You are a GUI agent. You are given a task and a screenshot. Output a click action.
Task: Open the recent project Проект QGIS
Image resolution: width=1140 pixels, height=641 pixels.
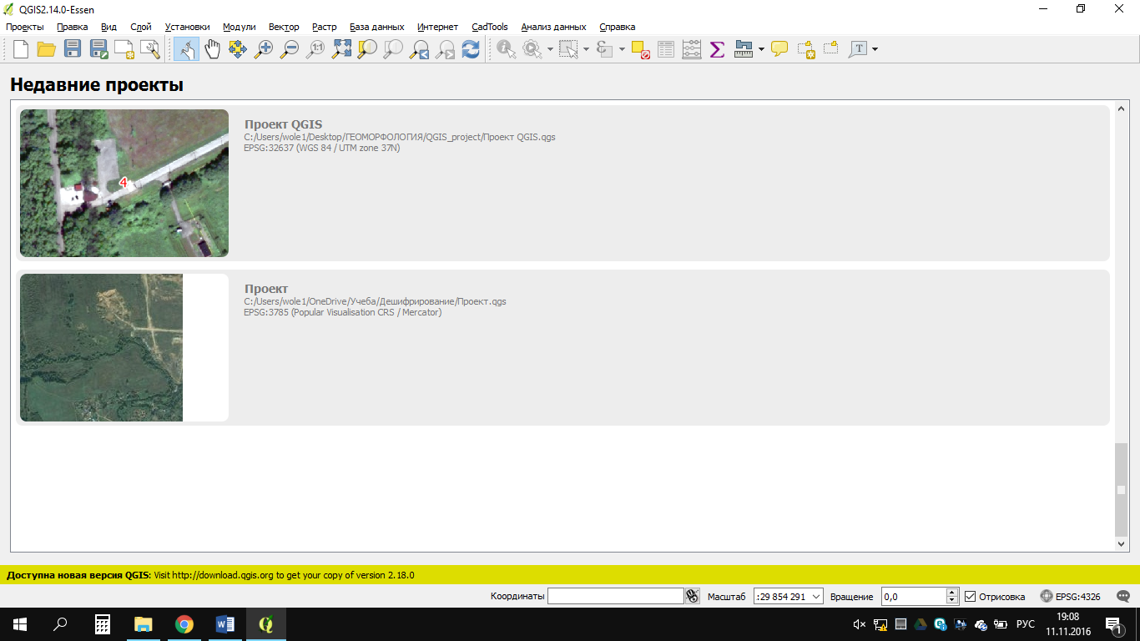point(284,125)
